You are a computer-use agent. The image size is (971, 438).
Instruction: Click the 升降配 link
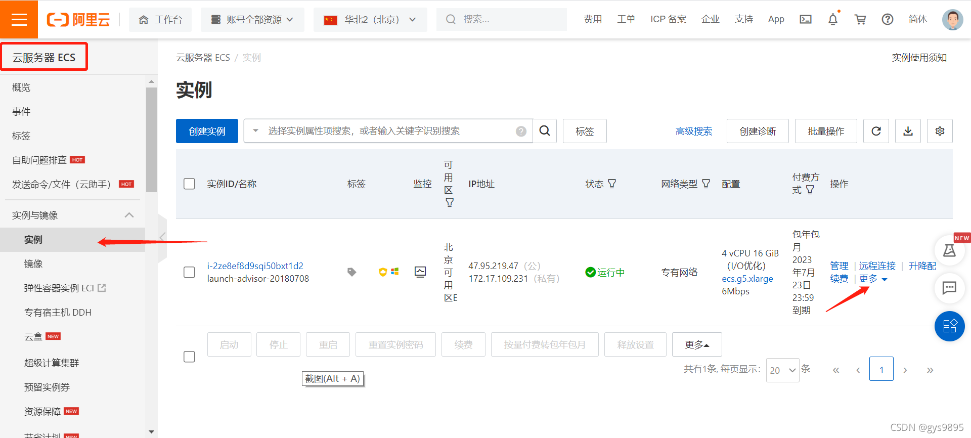pos(922,266)
